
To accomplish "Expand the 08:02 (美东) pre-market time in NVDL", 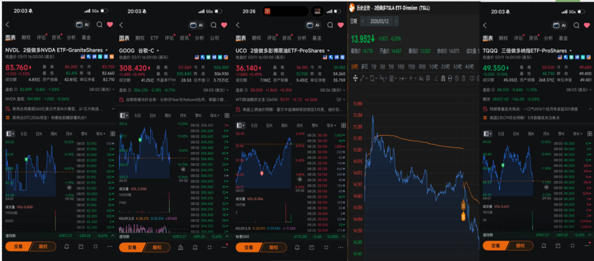I will 103,88.
